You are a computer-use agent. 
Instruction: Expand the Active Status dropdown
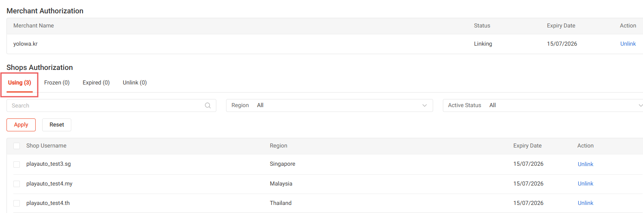tap(543, 105)
